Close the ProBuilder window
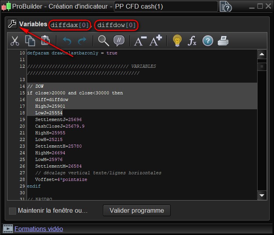This screenshot has height=235, width=274. pos(268,6)
